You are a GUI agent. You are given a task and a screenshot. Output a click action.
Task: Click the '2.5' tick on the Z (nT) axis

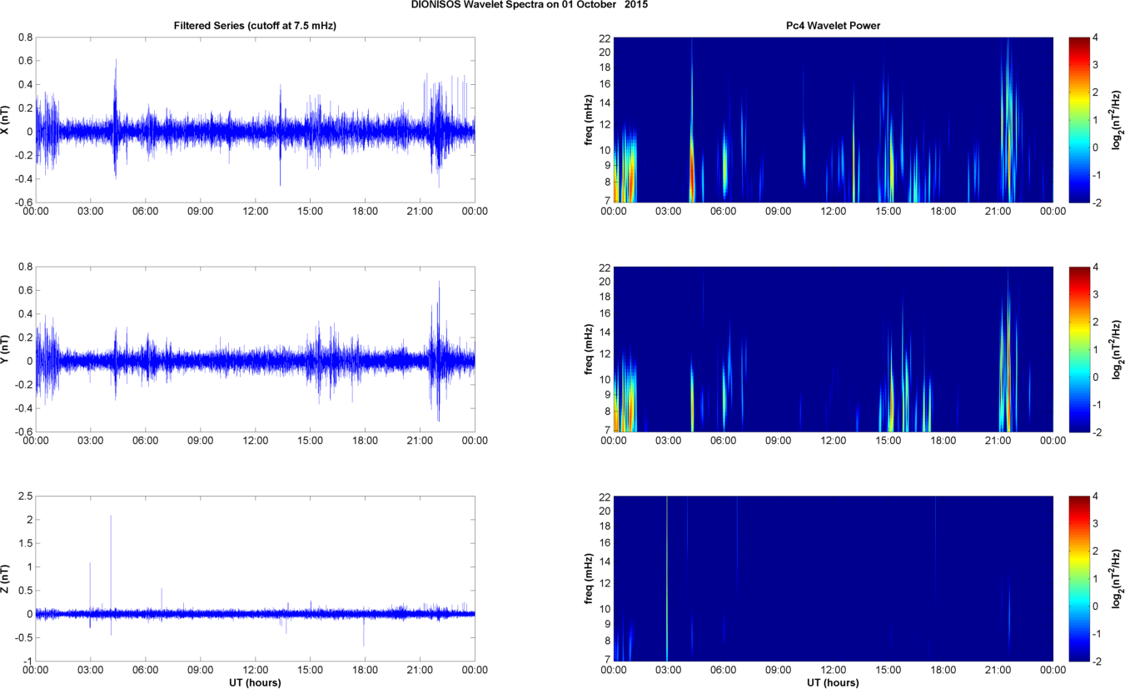click(23, 496)
